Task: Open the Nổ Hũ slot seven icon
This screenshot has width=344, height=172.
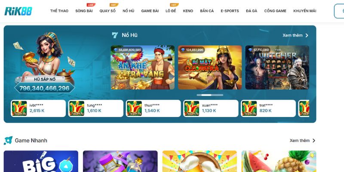Action: (115, 35)
